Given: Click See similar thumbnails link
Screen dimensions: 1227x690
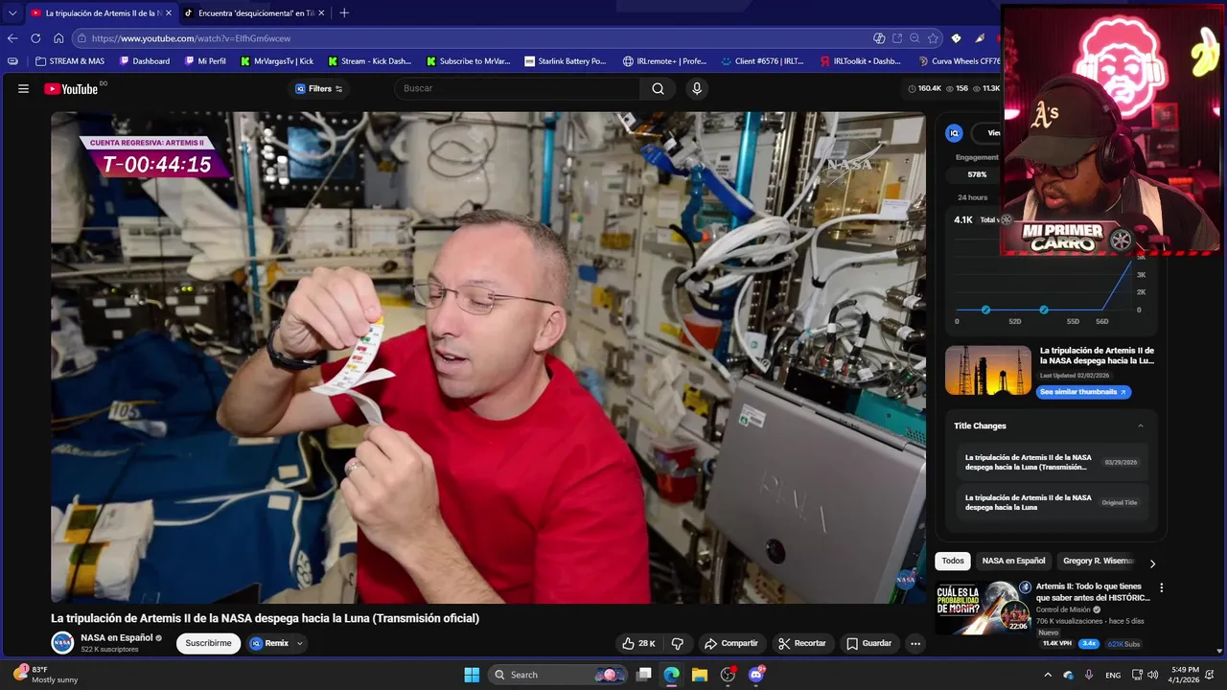Looking at the screenshot, I should click(x=1085, y=392).
